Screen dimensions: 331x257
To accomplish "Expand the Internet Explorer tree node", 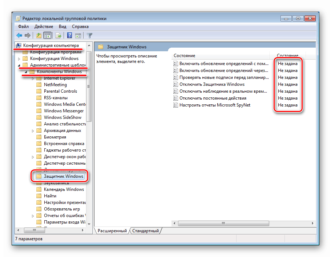I will click(x=32, y=78).
